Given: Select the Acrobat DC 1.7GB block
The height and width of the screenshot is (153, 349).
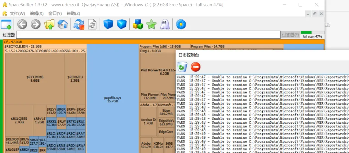Looking at the screenshot, I should pyautogui.click(x=149, y=121).
